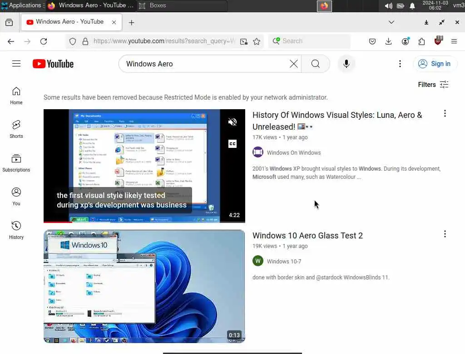
Task: Open browser extensions puzzle icon
Action: [x=421, y=41]
